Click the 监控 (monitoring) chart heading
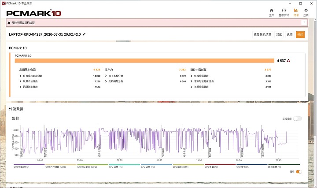The image size is (317, 188). click(x=15, y=118)
